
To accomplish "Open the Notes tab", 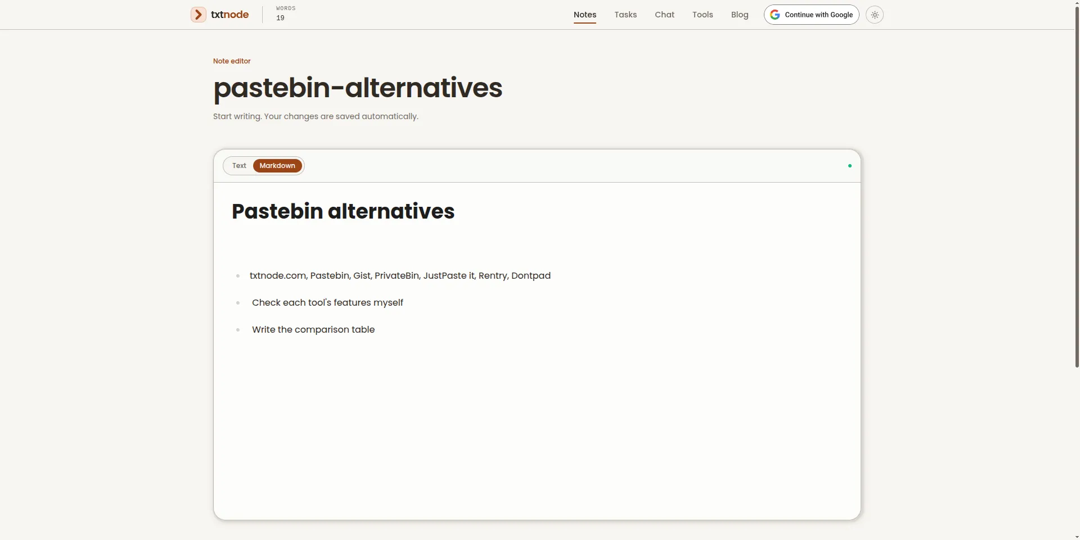I will (x=585, y=15).
